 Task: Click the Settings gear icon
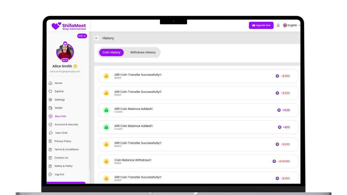[50, 100]
